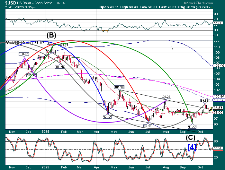
Task: Select the 99.56 October high label
Action: click(205, 100)
